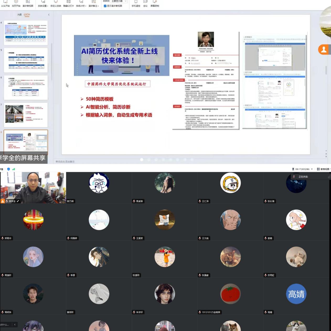The height and width of the screenshot is (331, 331).
Task: Select the 幻灯片 slides tab
Action: [x=27, y=15]
